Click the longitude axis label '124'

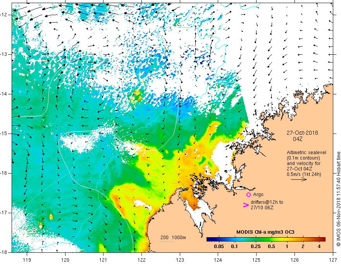[218, 260]
